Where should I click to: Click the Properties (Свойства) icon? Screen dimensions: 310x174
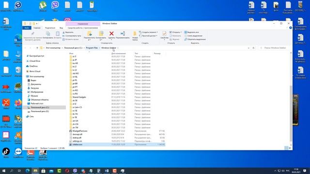click(x=164, y=34)
